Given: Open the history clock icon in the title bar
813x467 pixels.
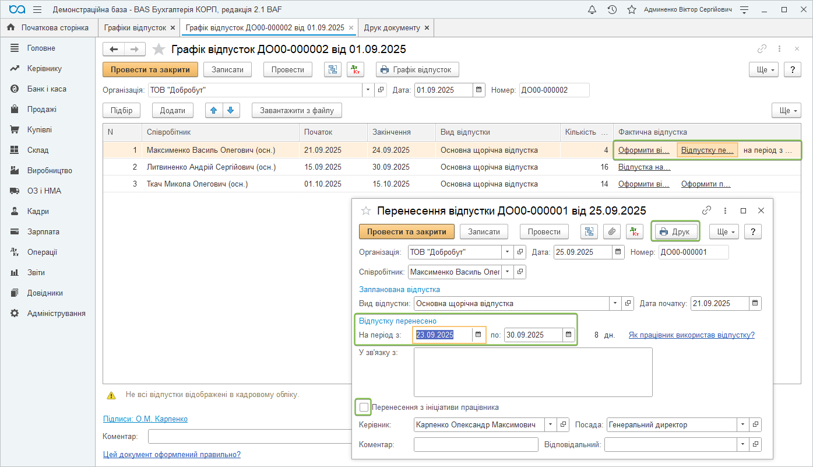Looking at the screenshot, I should pyautogui.click(x=612, y=10).
